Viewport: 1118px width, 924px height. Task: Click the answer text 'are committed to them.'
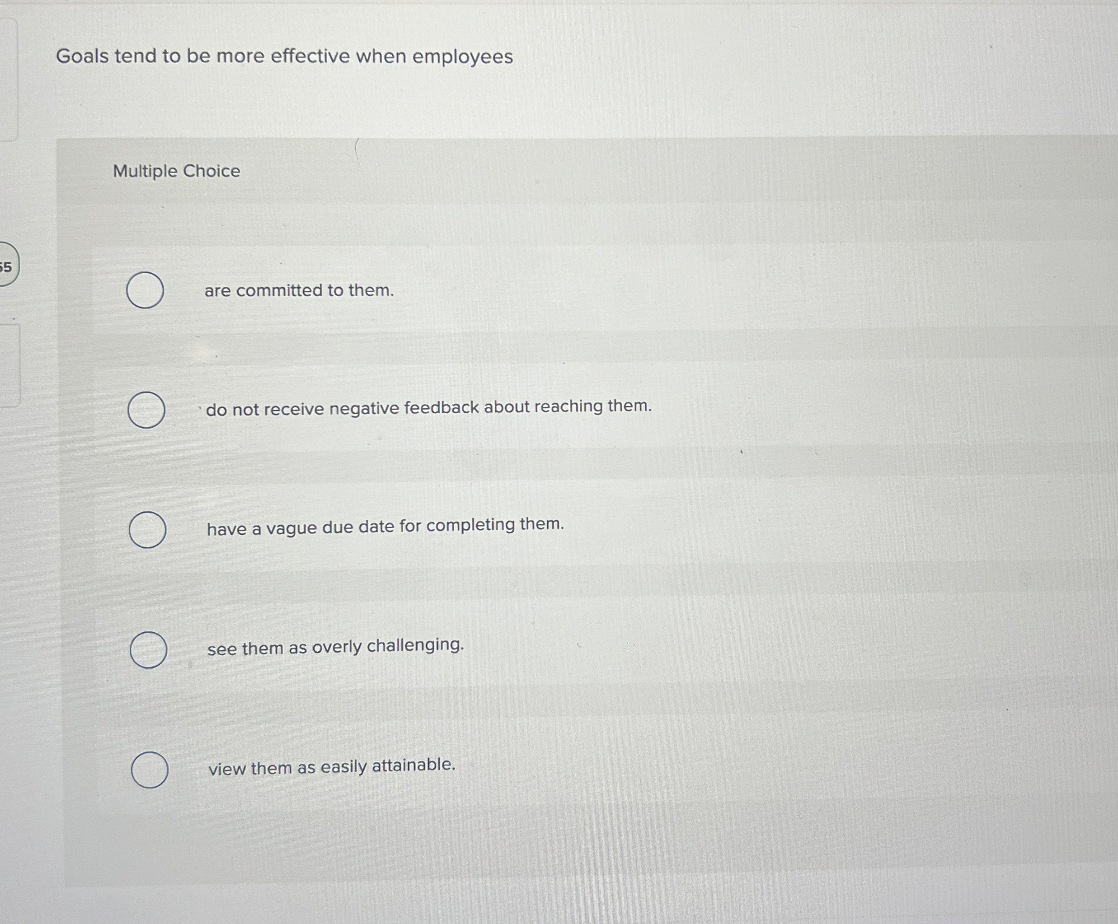pyautogui.click(x=299, y=290)
